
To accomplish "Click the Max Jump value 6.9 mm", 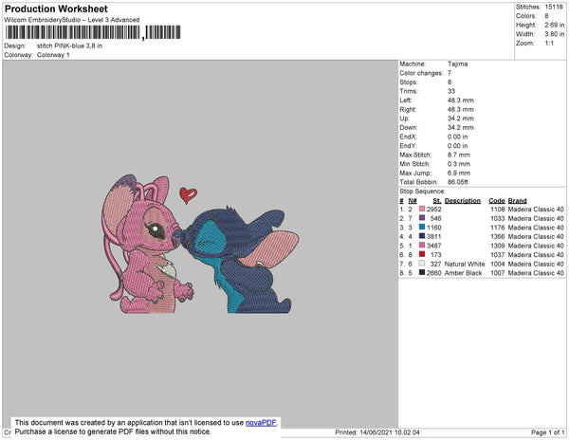I will tap(459, 173).
